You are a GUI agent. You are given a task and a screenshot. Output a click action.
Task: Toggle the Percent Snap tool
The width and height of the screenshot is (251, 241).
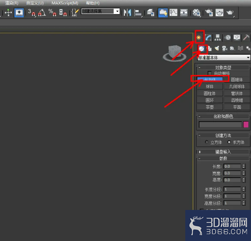pos(53,13)
